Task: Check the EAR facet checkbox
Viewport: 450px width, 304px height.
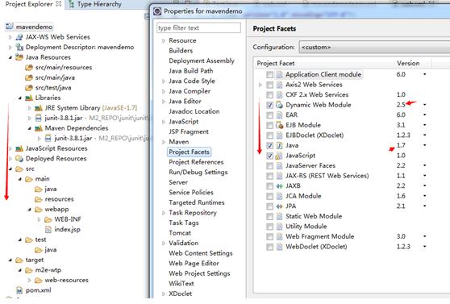Action: [x=269, y=115]
